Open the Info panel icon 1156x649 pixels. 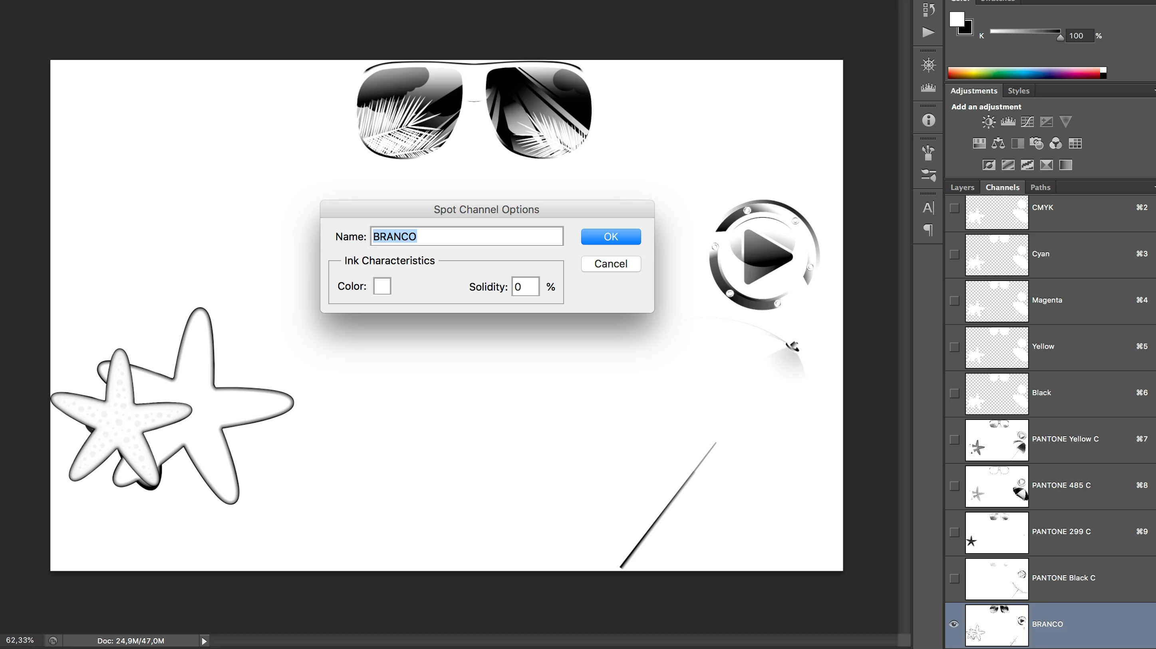click(928, 120)
